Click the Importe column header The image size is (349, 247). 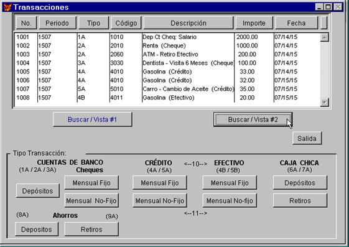[254, 23]
